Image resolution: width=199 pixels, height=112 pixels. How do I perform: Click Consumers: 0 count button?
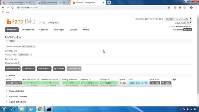[74, 69]
